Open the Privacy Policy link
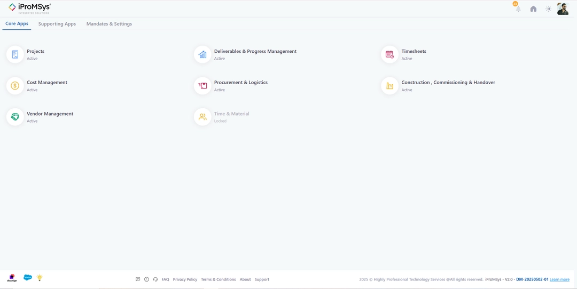The width and height of the screenshot is (577, 289). 185,279
